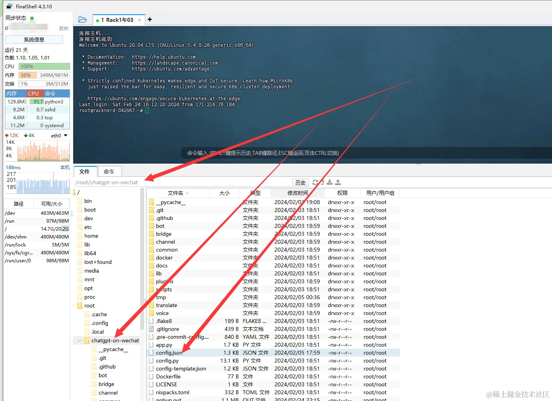Click the 历史 path history button
Screen dimensions: 552x401
301,183
